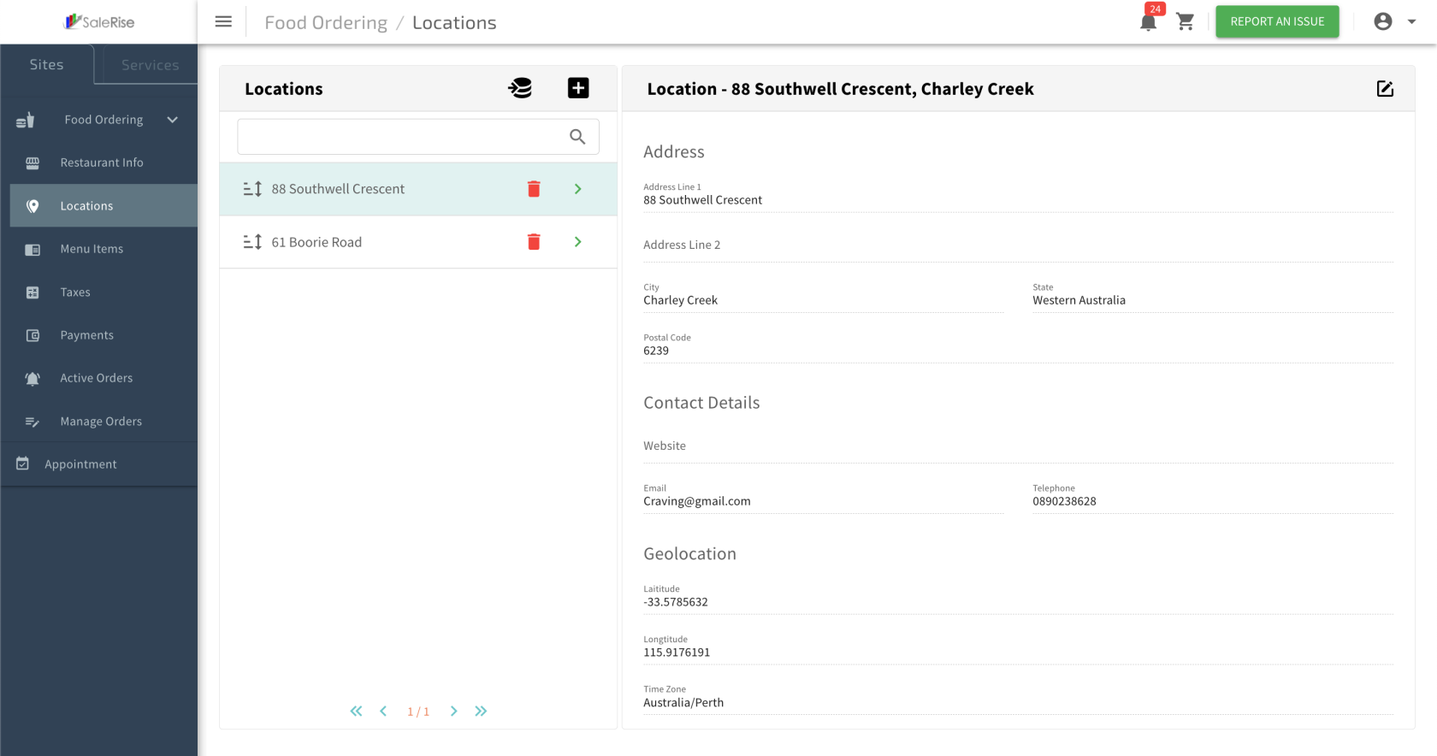Open Active Orders in sidebar
The width and height of the screenshot is (1437, 756).
[96, 378]
